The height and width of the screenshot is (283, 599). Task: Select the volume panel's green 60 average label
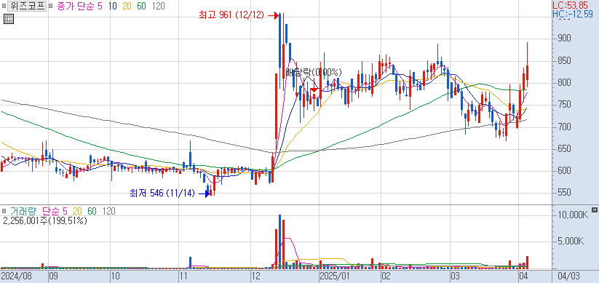pyautogui.click(x=92, y=211)
